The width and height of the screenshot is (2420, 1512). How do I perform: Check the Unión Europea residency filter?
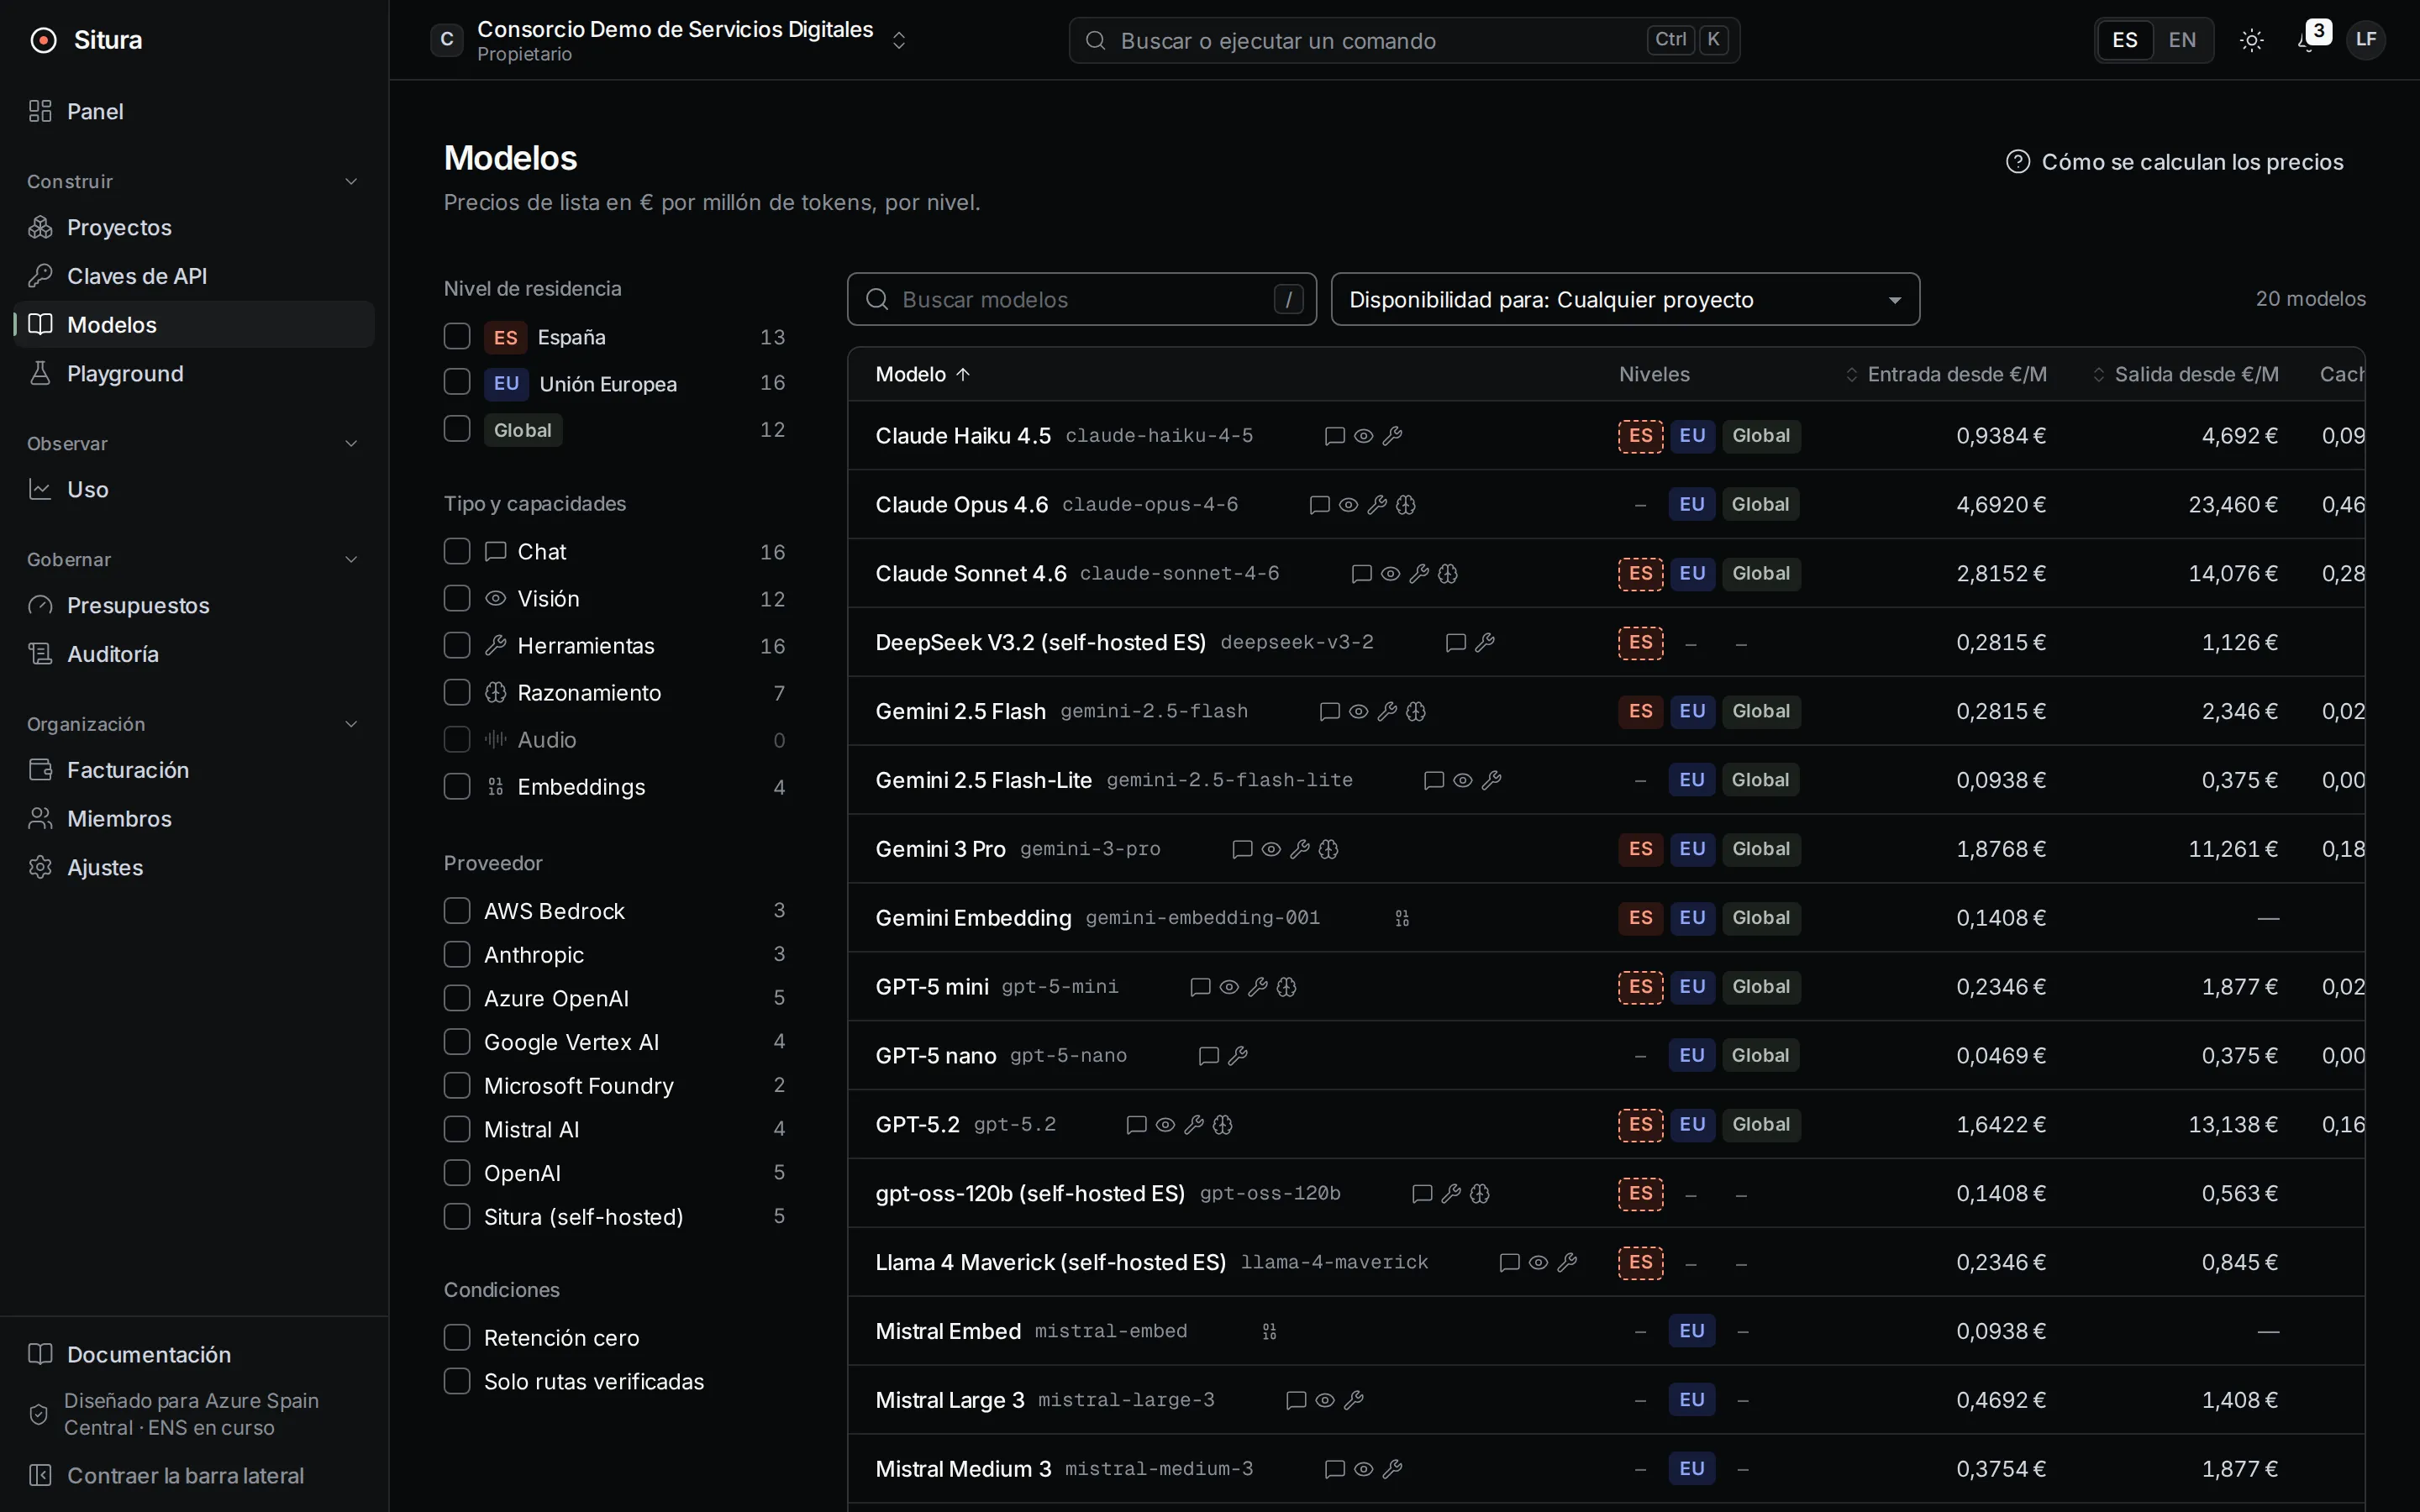tap(457, 382)
